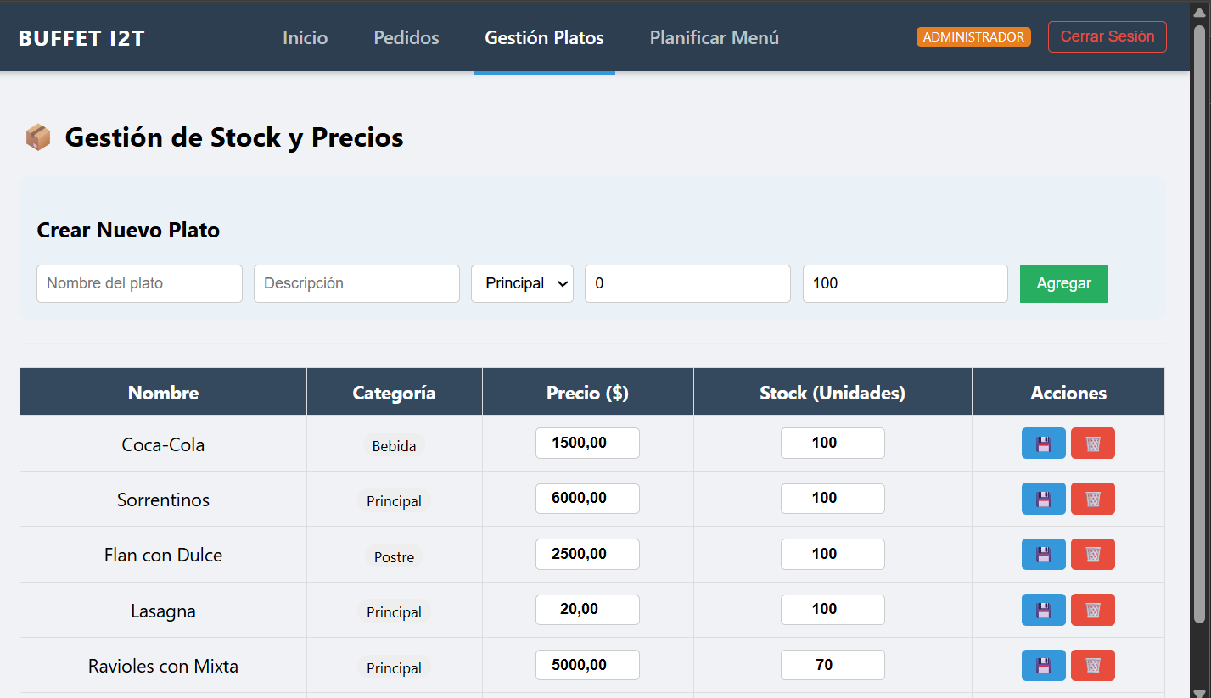Save the Flan con Dulce row
1211x698 pixels.
pyautogui.click(x=1043, y=555)
